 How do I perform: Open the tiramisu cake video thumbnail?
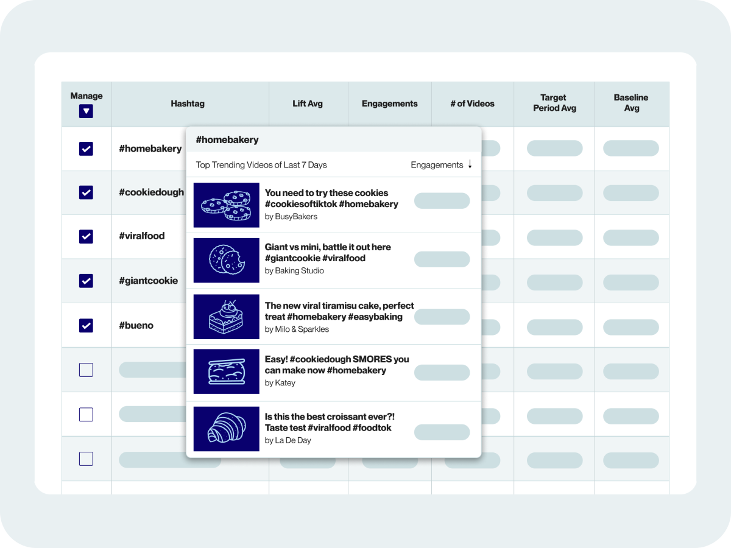(x=226, y=317)
